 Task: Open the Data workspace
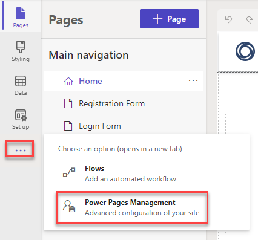(21, 86)
